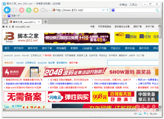This screenshot has width=164, height=119.
Task: Click the horizontal scrollbar left arrow
Action: click(4, 110)
